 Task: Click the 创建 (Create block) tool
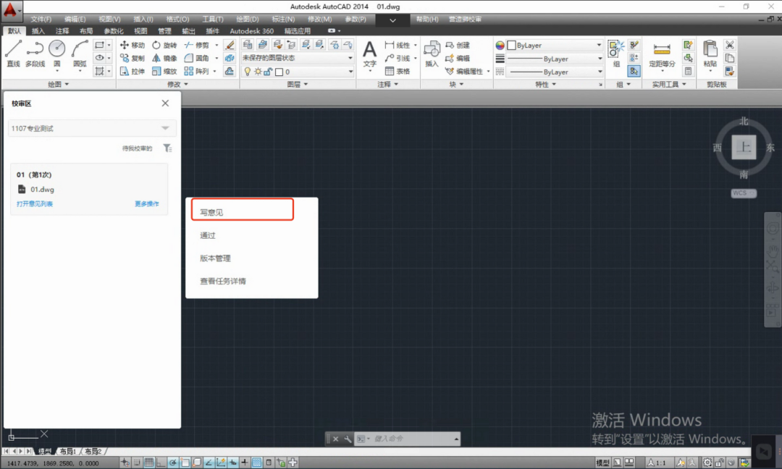458,45
